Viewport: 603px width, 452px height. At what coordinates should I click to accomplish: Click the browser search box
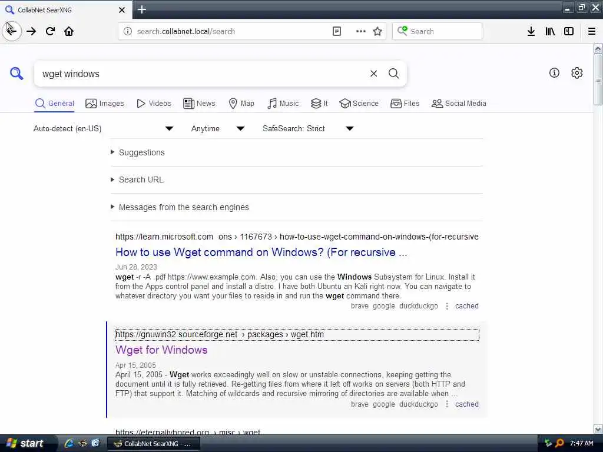click(x=438, y=32)
